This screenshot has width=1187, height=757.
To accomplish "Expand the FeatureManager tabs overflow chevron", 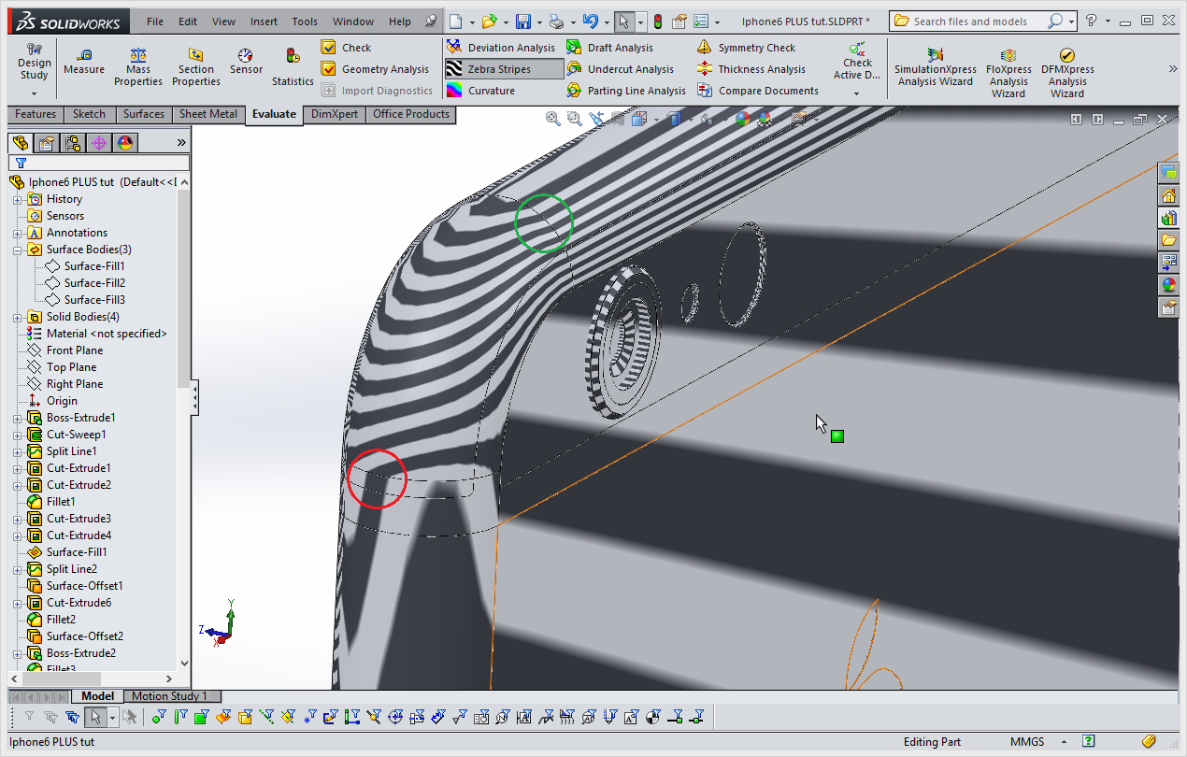I will point(181,143).
